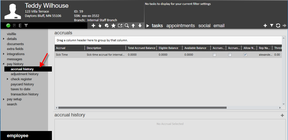Viewport: 288px width, 140px height.
Task: Sort by Available Balance column header
Action: coord(196,48)
